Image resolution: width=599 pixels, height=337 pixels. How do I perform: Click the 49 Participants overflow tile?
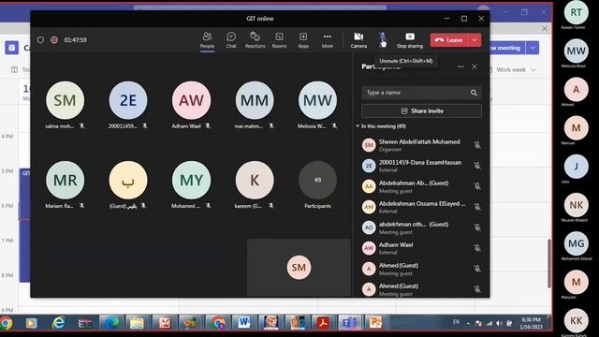(x=317, y=180)
